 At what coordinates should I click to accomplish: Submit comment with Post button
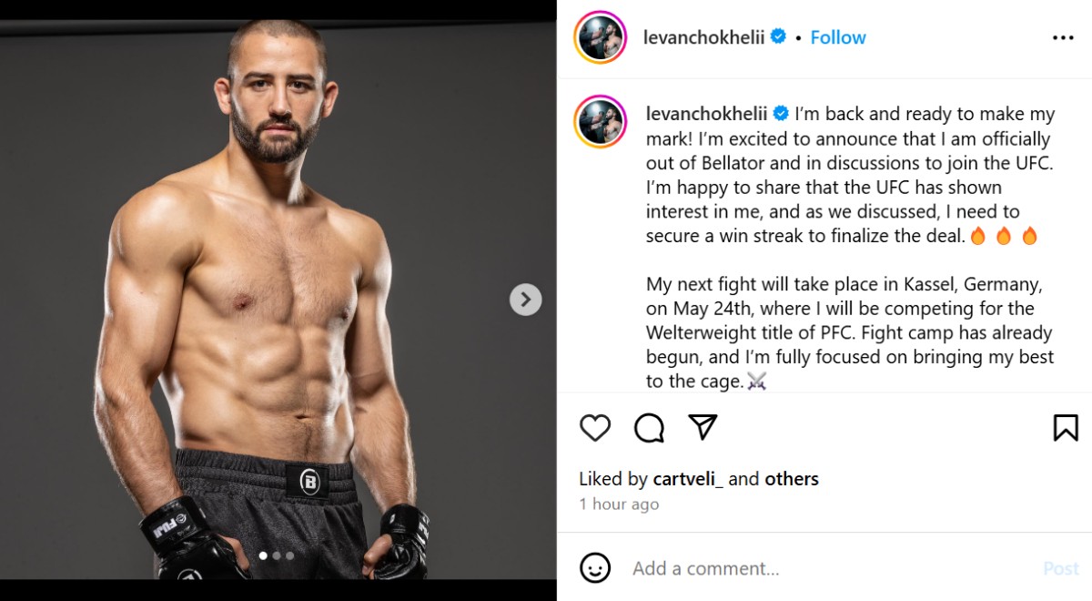tap(1060, 568)
